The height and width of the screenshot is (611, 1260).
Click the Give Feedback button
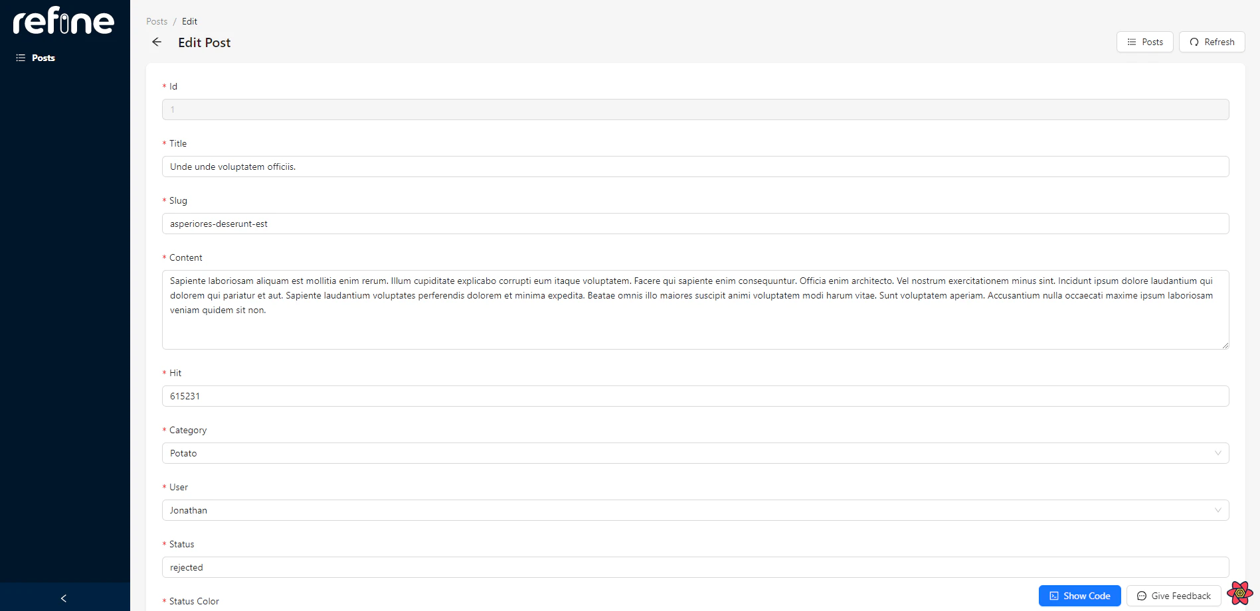(1173, 596)
